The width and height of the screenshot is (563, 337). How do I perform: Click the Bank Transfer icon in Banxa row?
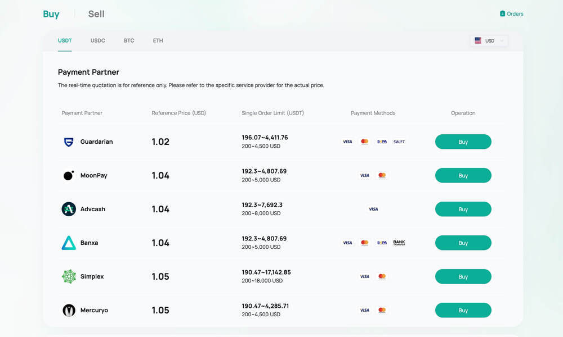pyautogui.click(x=399, y=243)
